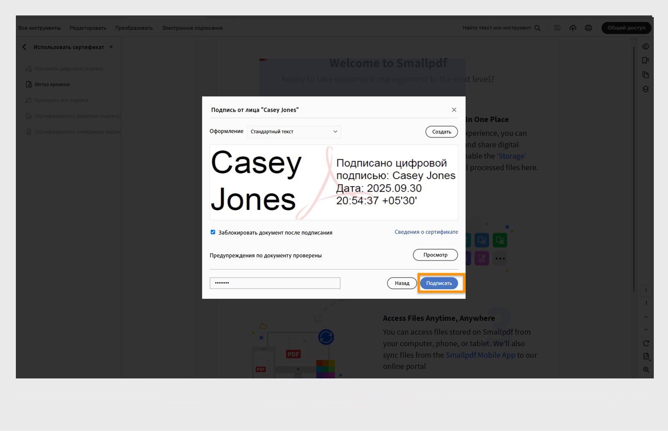The width and height of the screenshot is (668, 431).
Task: Click Найти текст или инструмент search field
Action: pyautogui.click(x=497, y=28)
